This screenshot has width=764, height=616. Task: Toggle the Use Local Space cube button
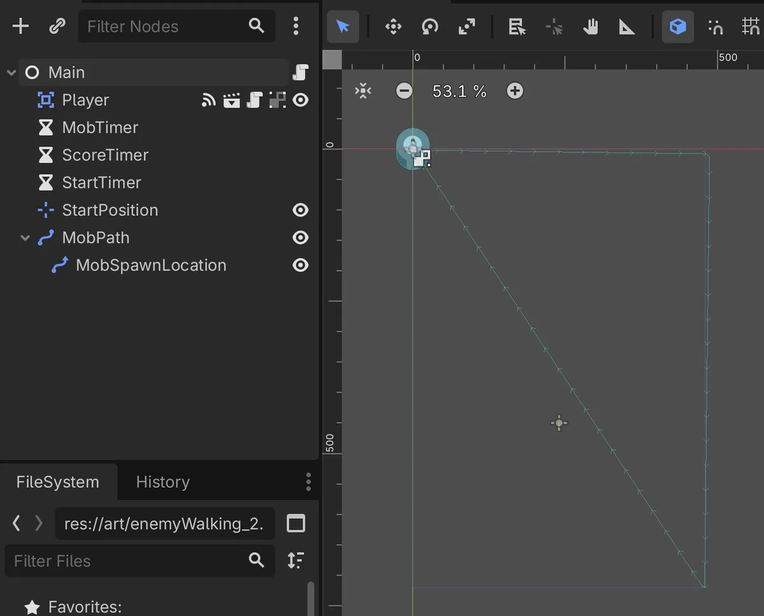(678, 27)
